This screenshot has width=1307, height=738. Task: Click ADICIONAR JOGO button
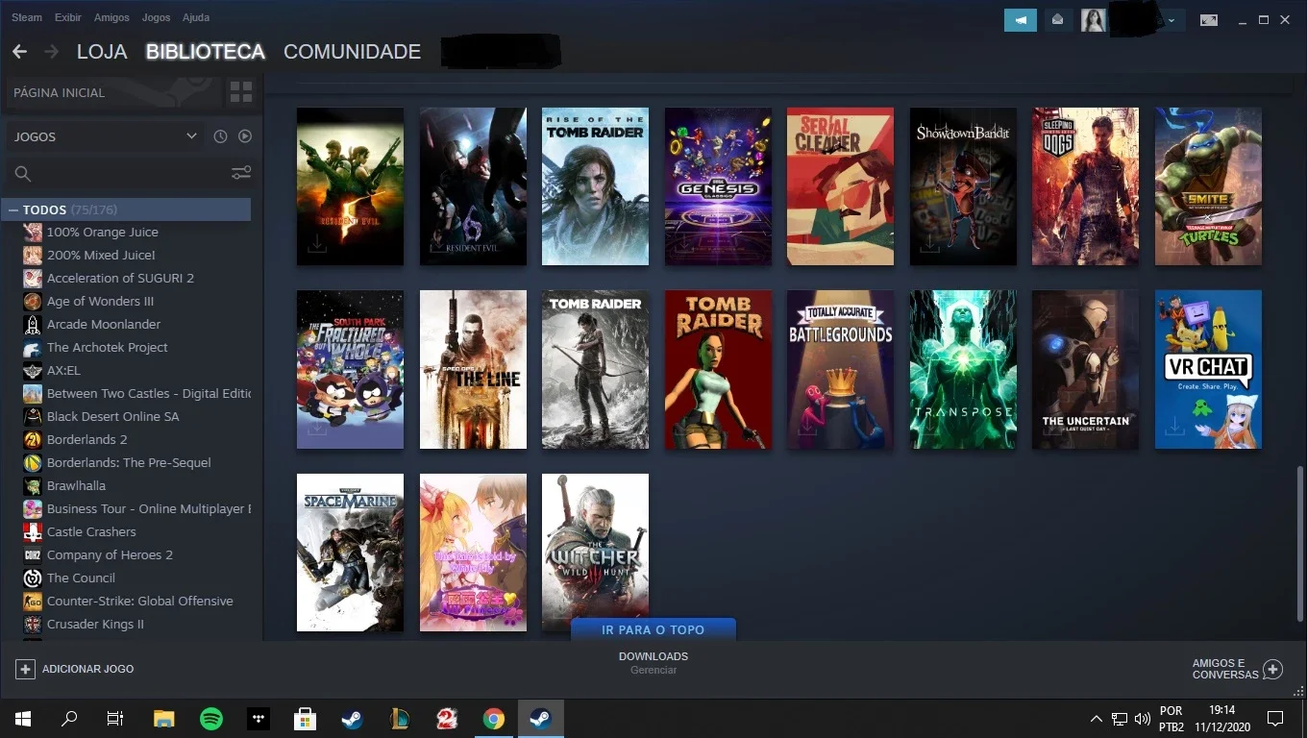click(x=75, y=669)
